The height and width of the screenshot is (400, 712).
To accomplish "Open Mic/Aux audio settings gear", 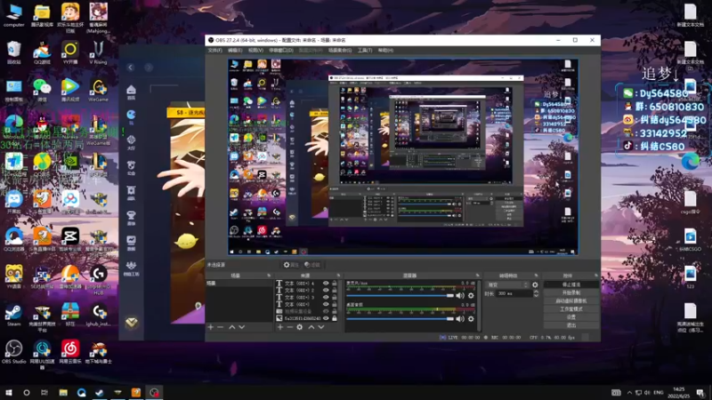I will click(x=471, y=296).
